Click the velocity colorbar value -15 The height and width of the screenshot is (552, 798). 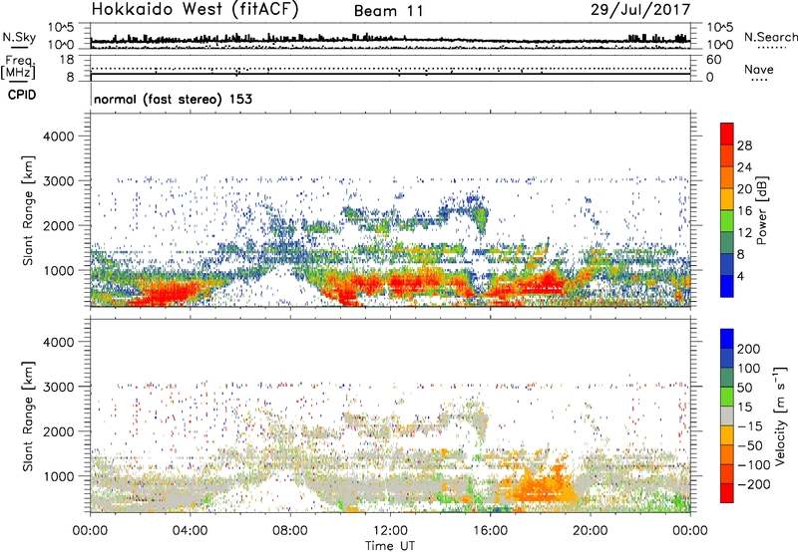pos(749,425)
